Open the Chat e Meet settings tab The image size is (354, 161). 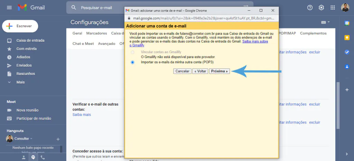click(83, 44)
